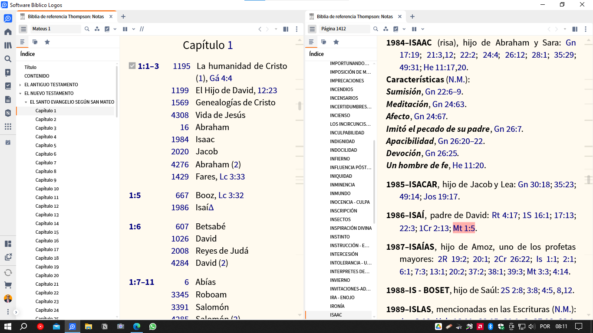Open left panel history dropdown arrow
The width and height of the screenshot is (593, 333).
tap(275, 29)
